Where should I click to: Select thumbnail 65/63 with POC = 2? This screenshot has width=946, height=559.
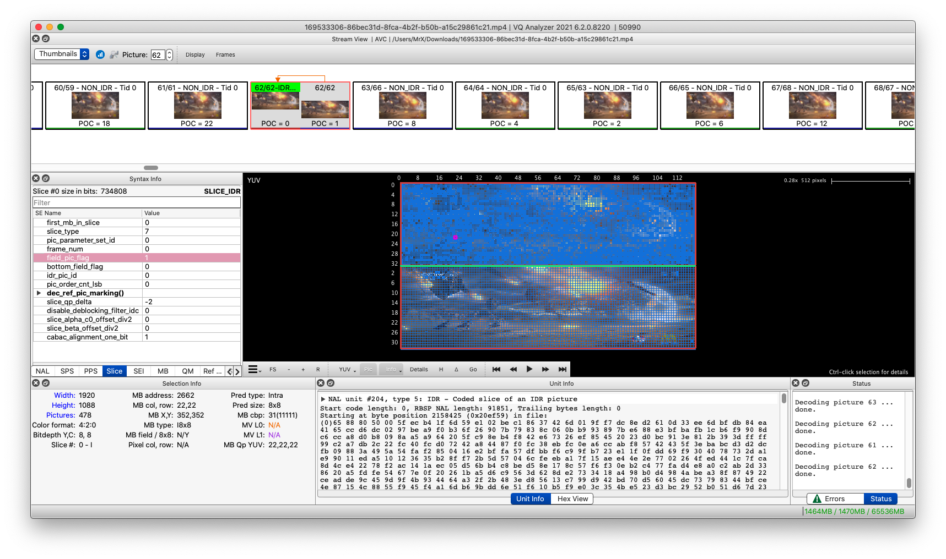click(607, 105)
